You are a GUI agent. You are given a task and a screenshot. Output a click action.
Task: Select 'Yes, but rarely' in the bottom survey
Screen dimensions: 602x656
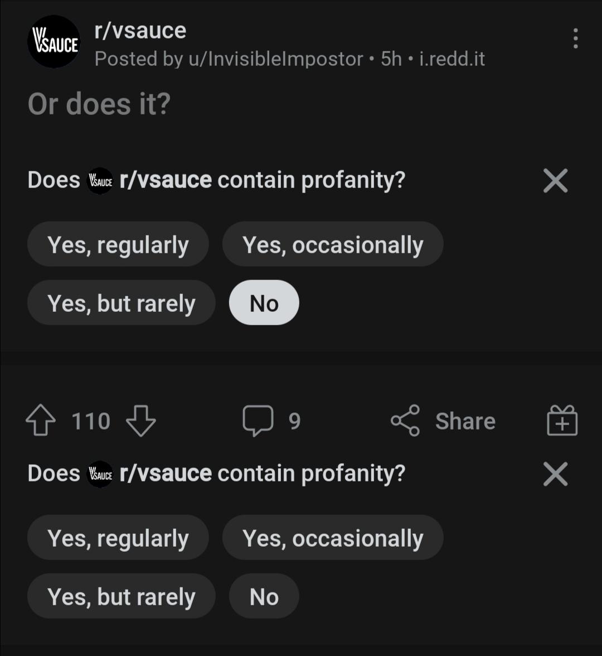point(121,596)
